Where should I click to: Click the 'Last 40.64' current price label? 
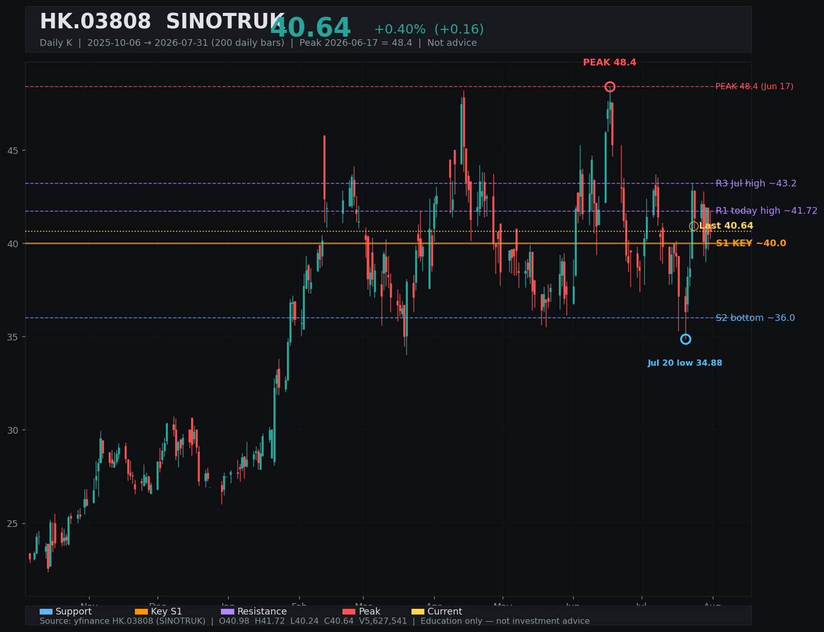click(x=726, y=226)
